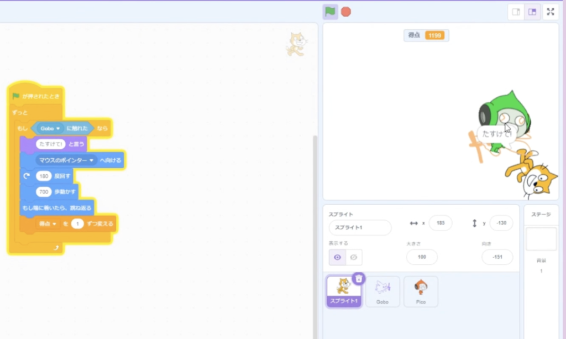Switch to small stage layout
Viewport: 566px width, 339px height.
(516, 12)
